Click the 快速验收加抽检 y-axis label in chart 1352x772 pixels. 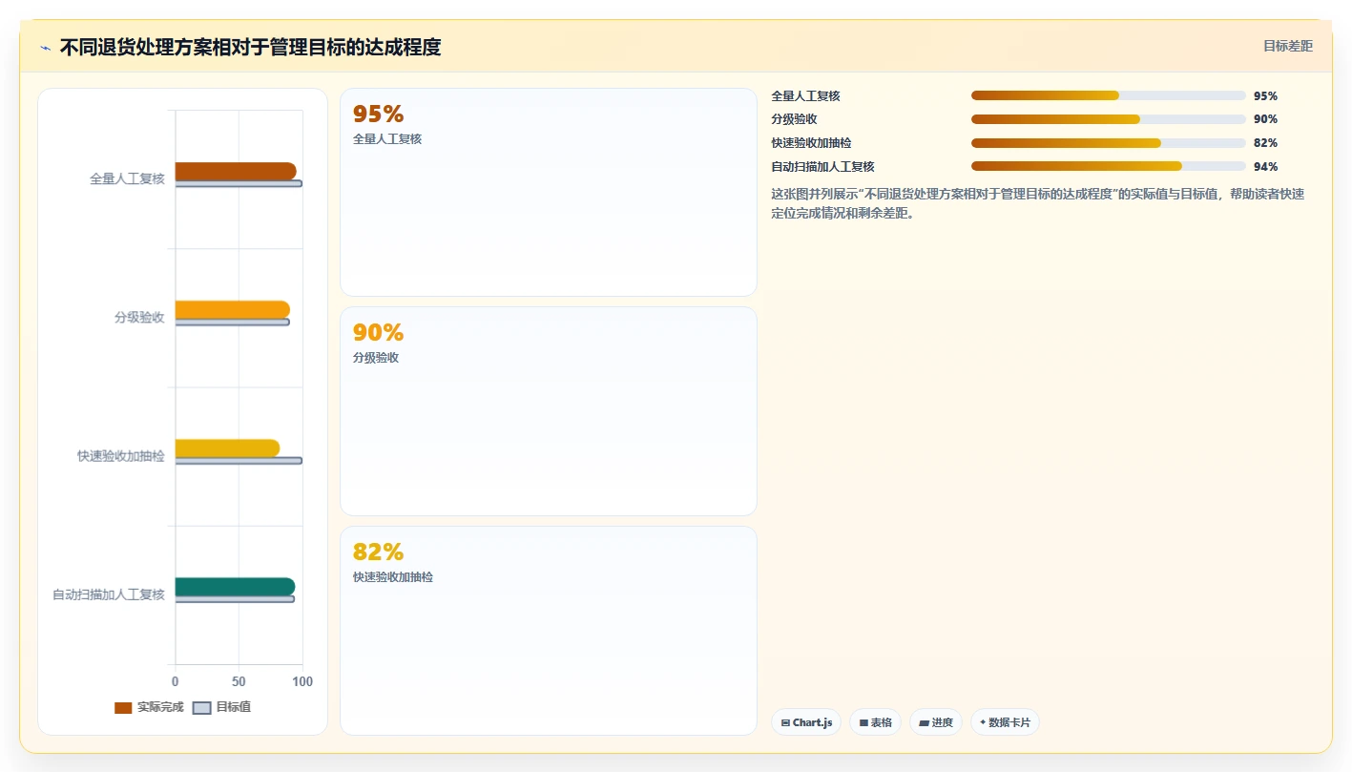coord(121,456)
